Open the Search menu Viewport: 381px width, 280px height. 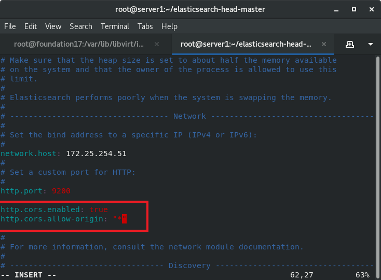[x=81, y=26]
